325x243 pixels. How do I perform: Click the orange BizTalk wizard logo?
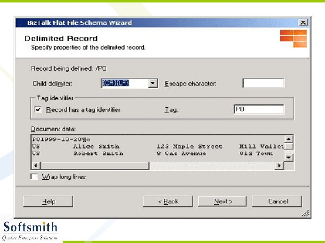tap(293, 38)
